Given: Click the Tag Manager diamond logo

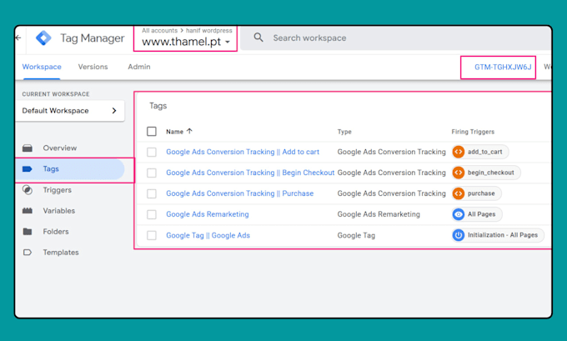Looking at the screenshot, I should click(x=43, y=38).
